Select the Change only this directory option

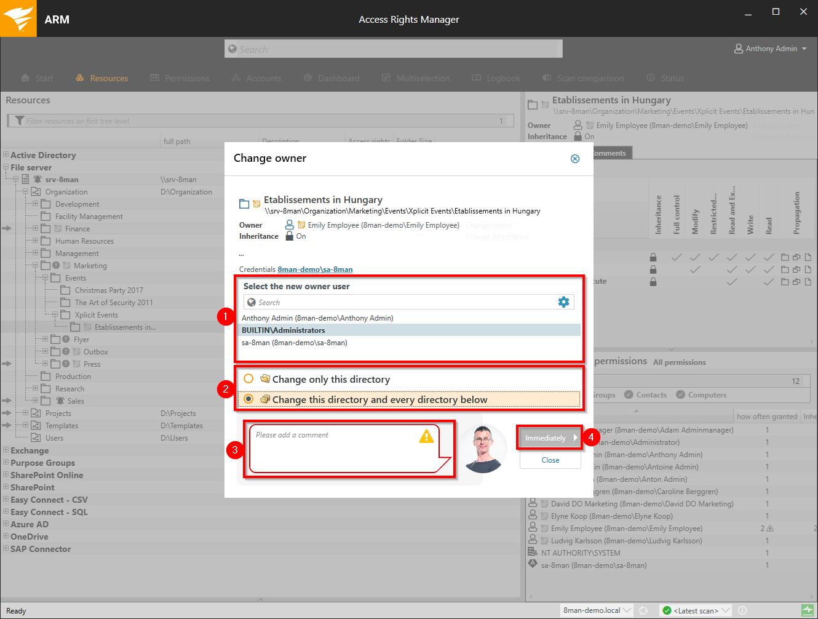[x=249, y=379]
